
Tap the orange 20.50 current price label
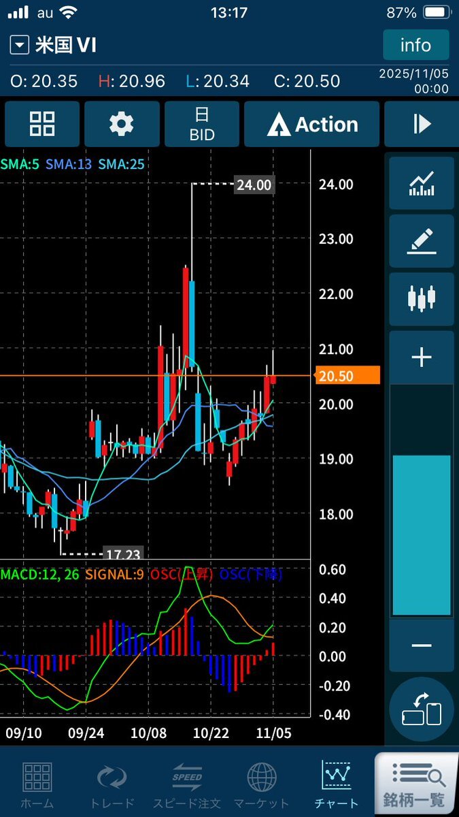pyautogui.click(x=347, y=375)
